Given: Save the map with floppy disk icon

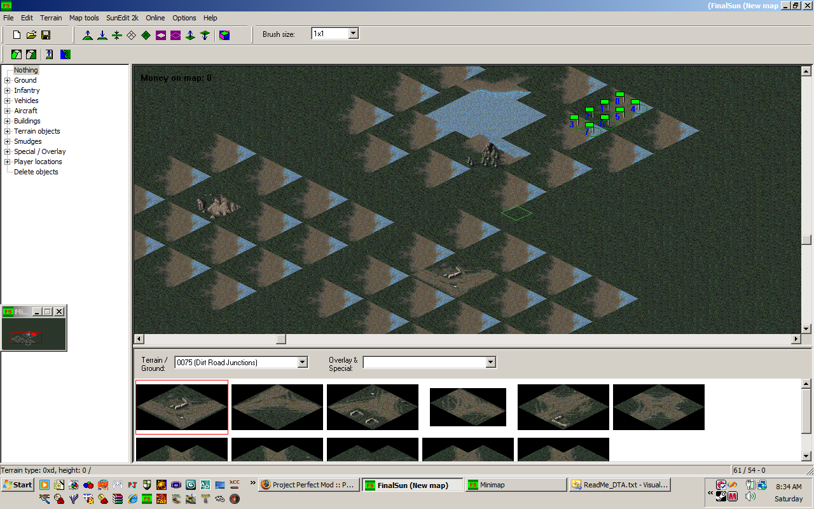Looking at the screenshot, I should pyautogui.click(x=46, y=35).
